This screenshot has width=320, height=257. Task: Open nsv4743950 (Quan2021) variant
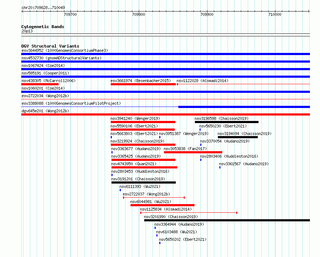tap(134, 164)
